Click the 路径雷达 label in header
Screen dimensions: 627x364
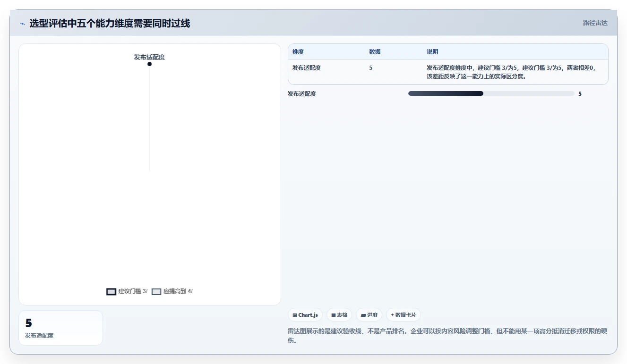[x=595, y=23]
